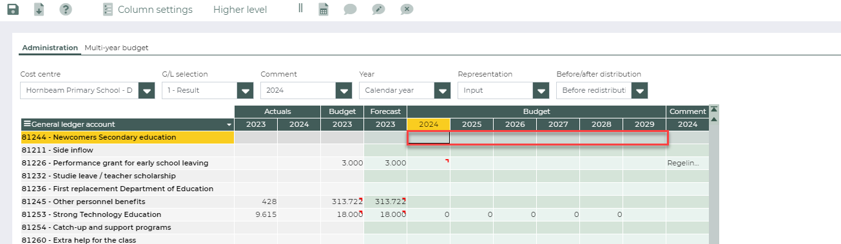Click the download document icon
The height and width of the screenshot is (244, 841).
point(39,10)
